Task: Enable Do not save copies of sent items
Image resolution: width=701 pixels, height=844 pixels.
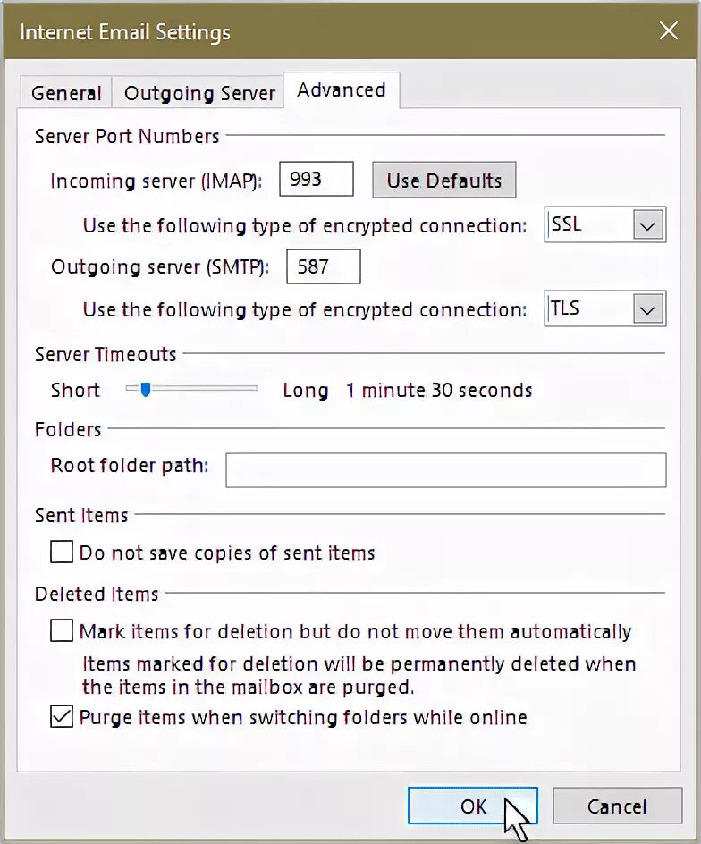Action: point(62,553)
